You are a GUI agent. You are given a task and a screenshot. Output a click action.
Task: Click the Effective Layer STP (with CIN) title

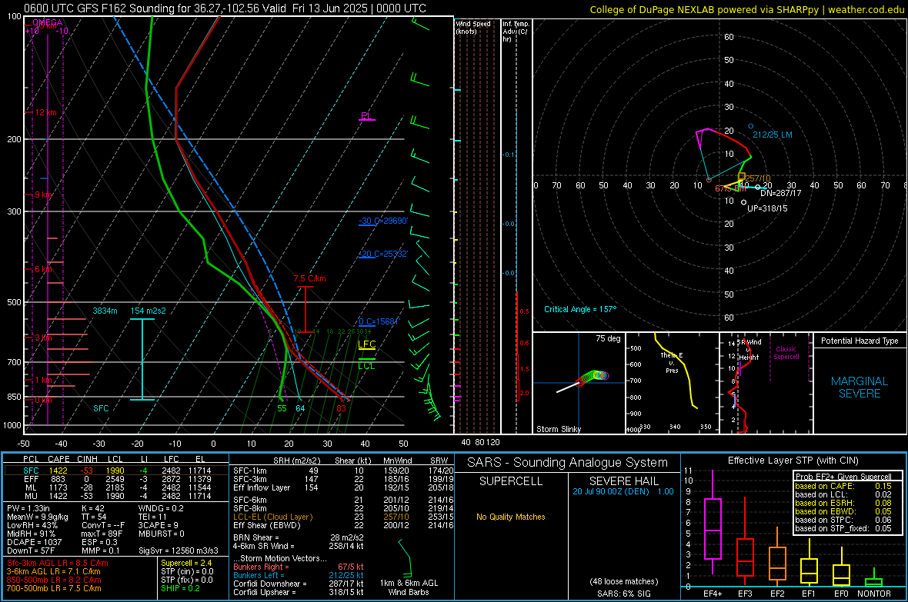coord(793,461)
